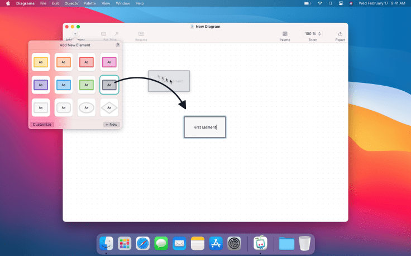Open the View menu
Screen dimensions: 411x256
tap(106, 3)
